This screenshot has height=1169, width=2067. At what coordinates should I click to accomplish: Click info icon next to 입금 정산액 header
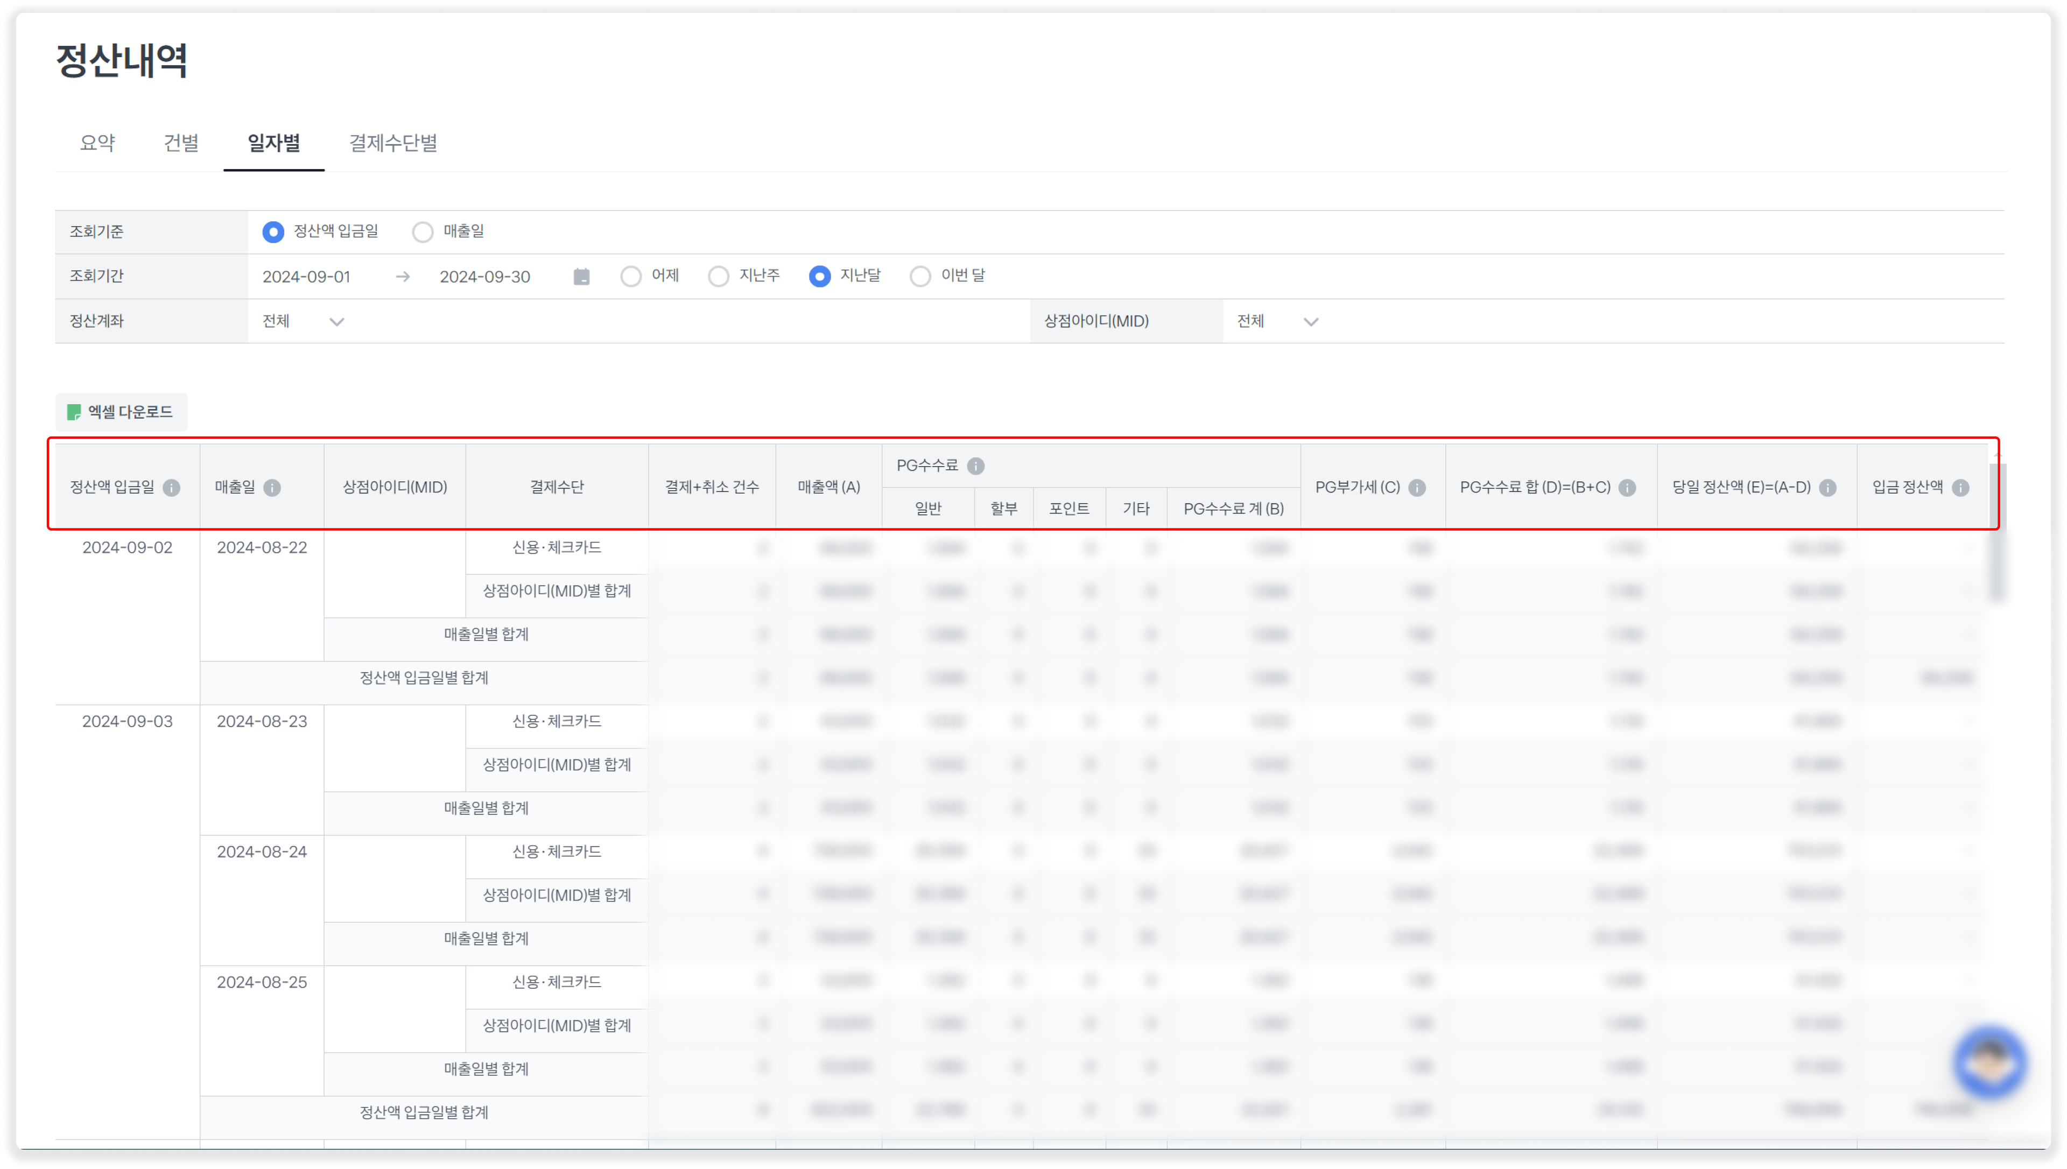click(x=1960, y=487)
